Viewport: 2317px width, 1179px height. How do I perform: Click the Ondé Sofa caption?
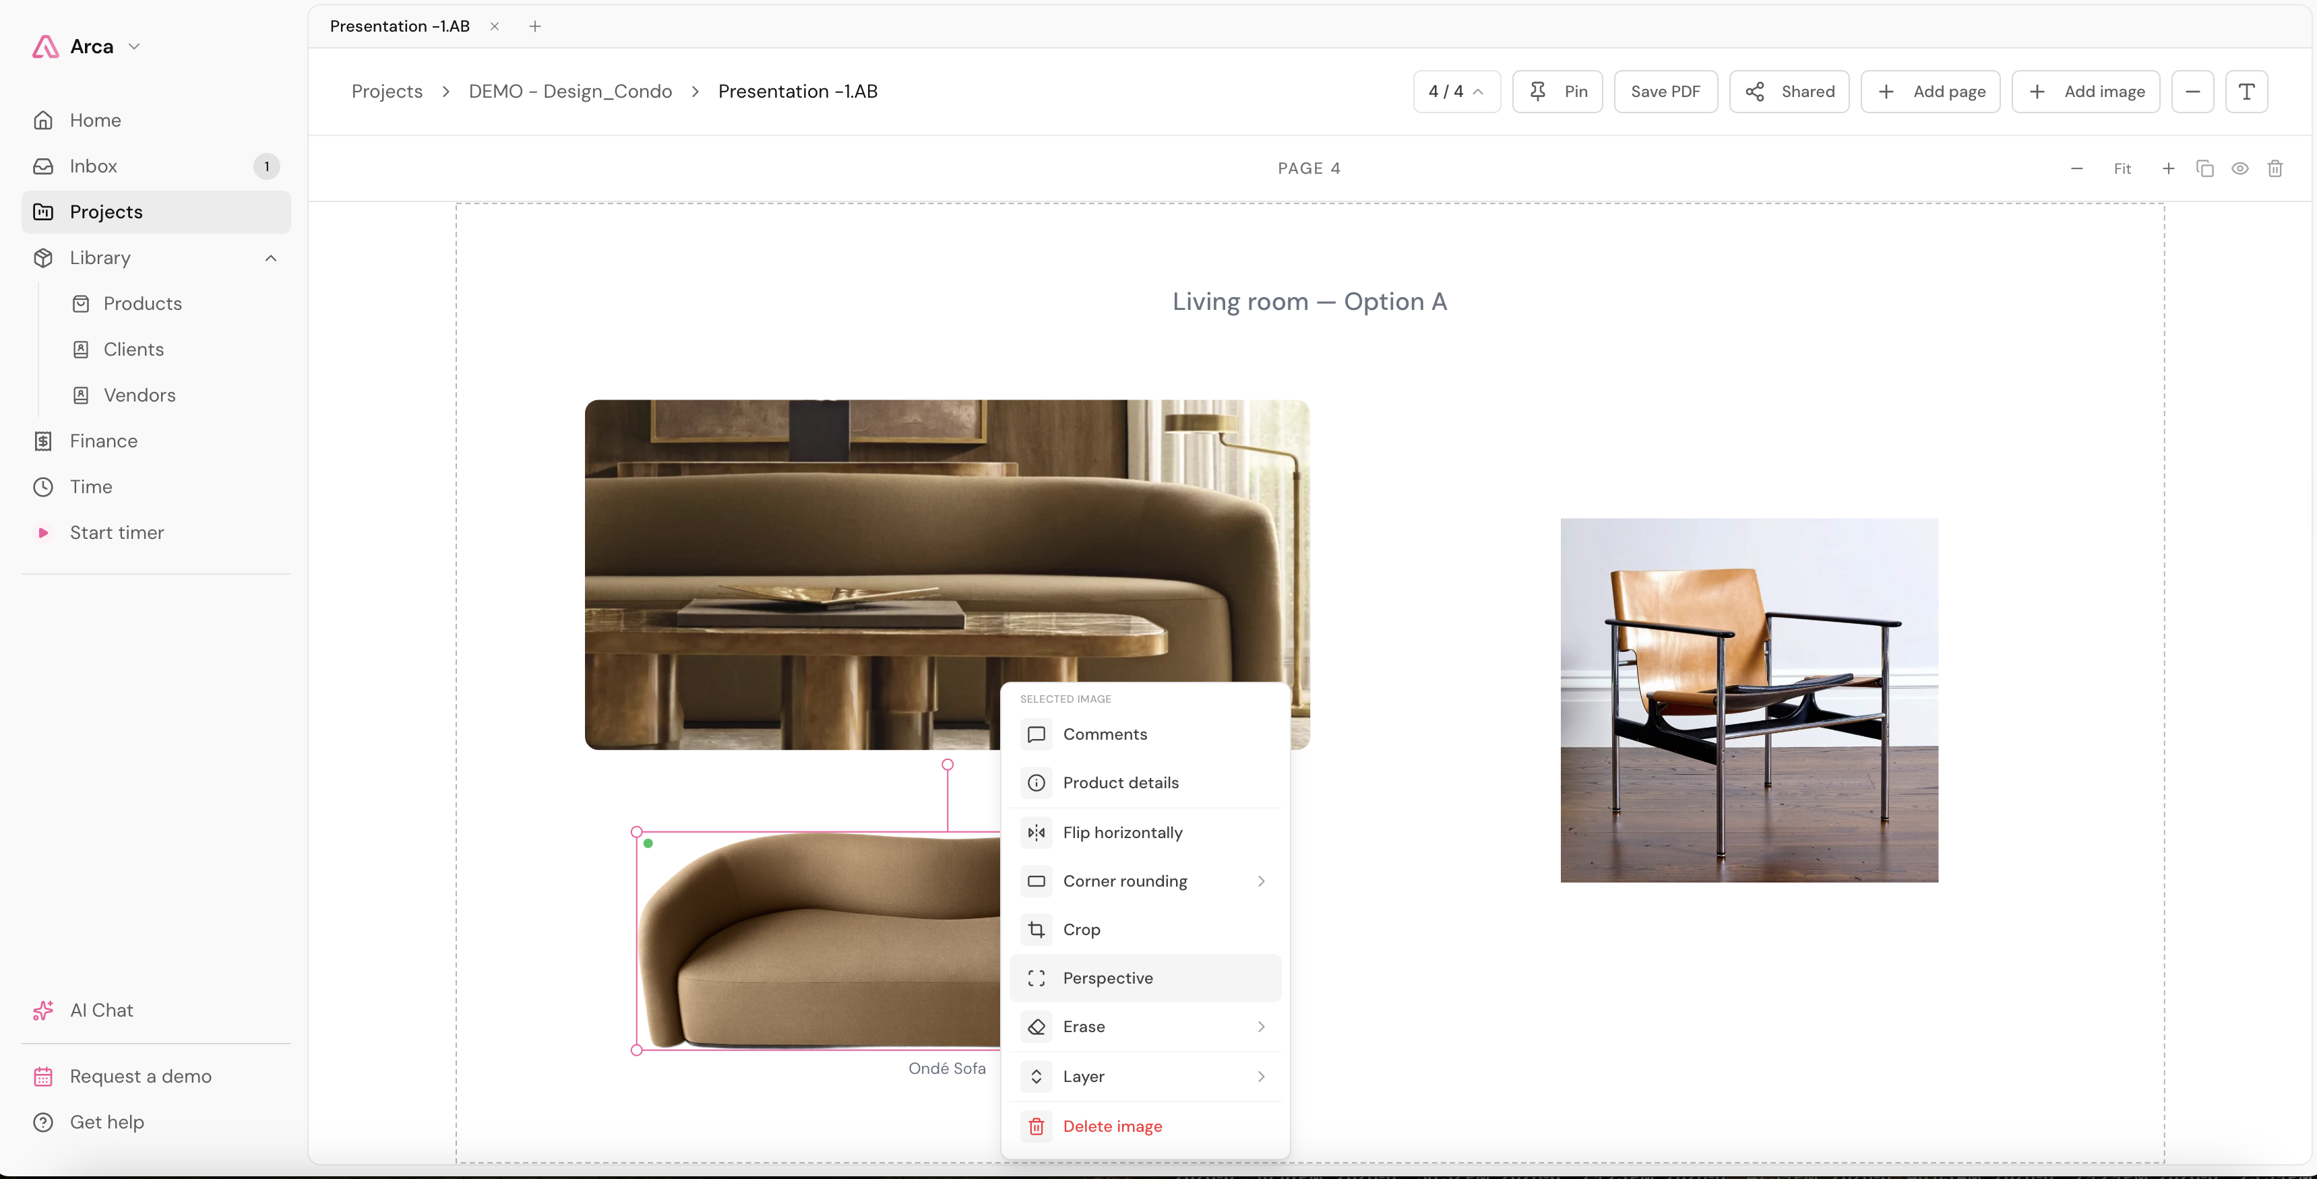tap(946, 1069)
